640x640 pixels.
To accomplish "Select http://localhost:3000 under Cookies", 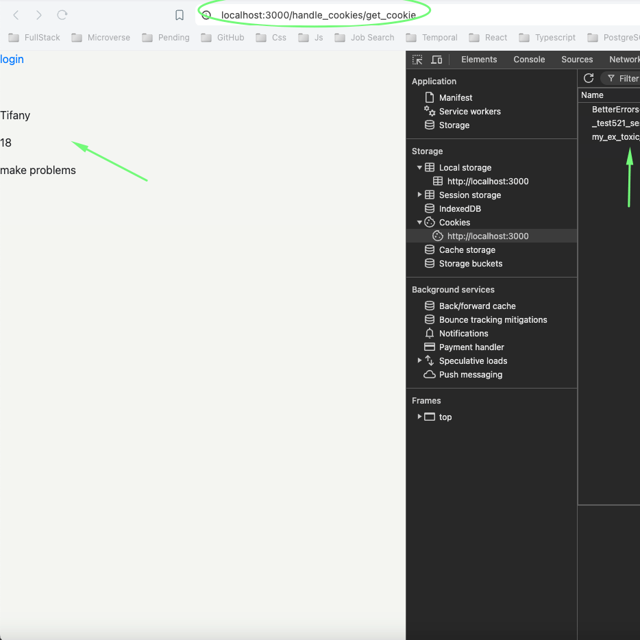I will tap(488, 236).
